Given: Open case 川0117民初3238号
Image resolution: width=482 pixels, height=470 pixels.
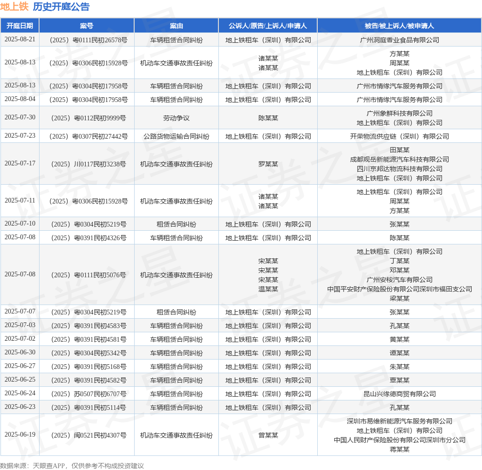Looking at the screenshot, I should [88, 164].
